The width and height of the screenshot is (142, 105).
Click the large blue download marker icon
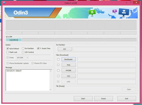[124, 12]
